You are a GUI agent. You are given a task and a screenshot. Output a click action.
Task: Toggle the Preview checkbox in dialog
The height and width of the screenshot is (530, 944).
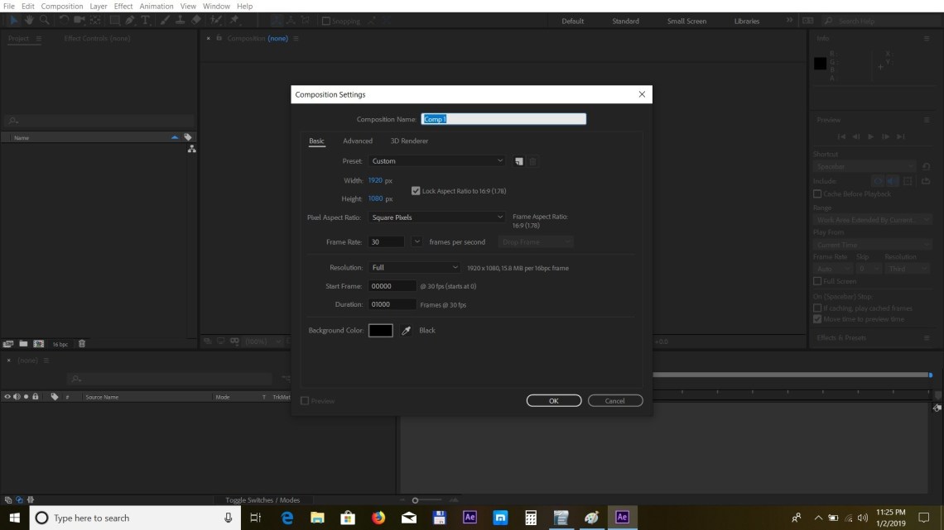pyautogui.click(x=305, y=401)
